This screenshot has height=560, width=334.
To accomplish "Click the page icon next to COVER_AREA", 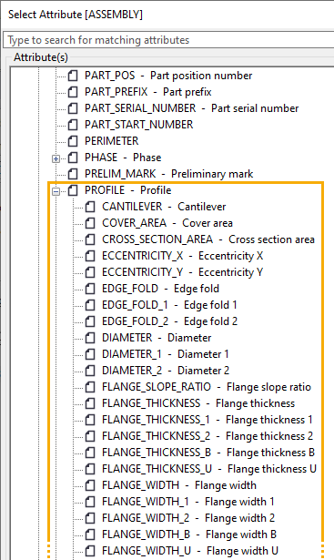I will tap(90, 223).
